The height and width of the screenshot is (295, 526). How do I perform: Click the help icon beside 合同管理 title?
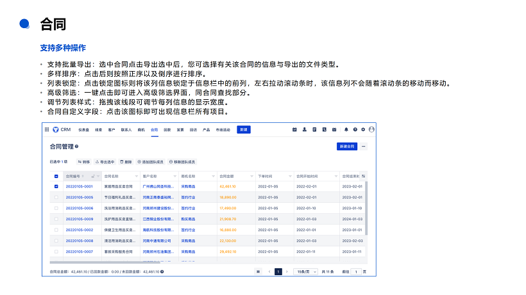76,147
